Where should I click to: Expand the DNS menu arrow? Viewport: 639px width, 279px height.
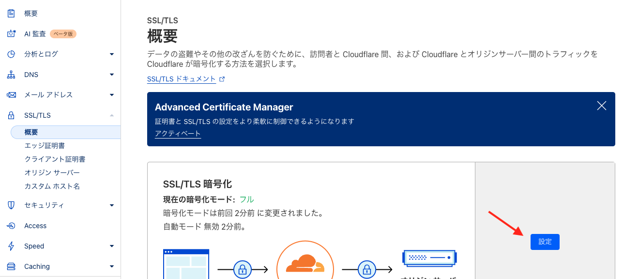coord(112,75)
